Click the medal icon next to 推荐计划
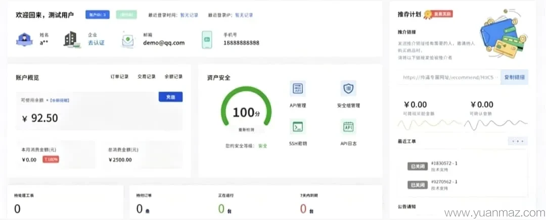 (428, 14)
